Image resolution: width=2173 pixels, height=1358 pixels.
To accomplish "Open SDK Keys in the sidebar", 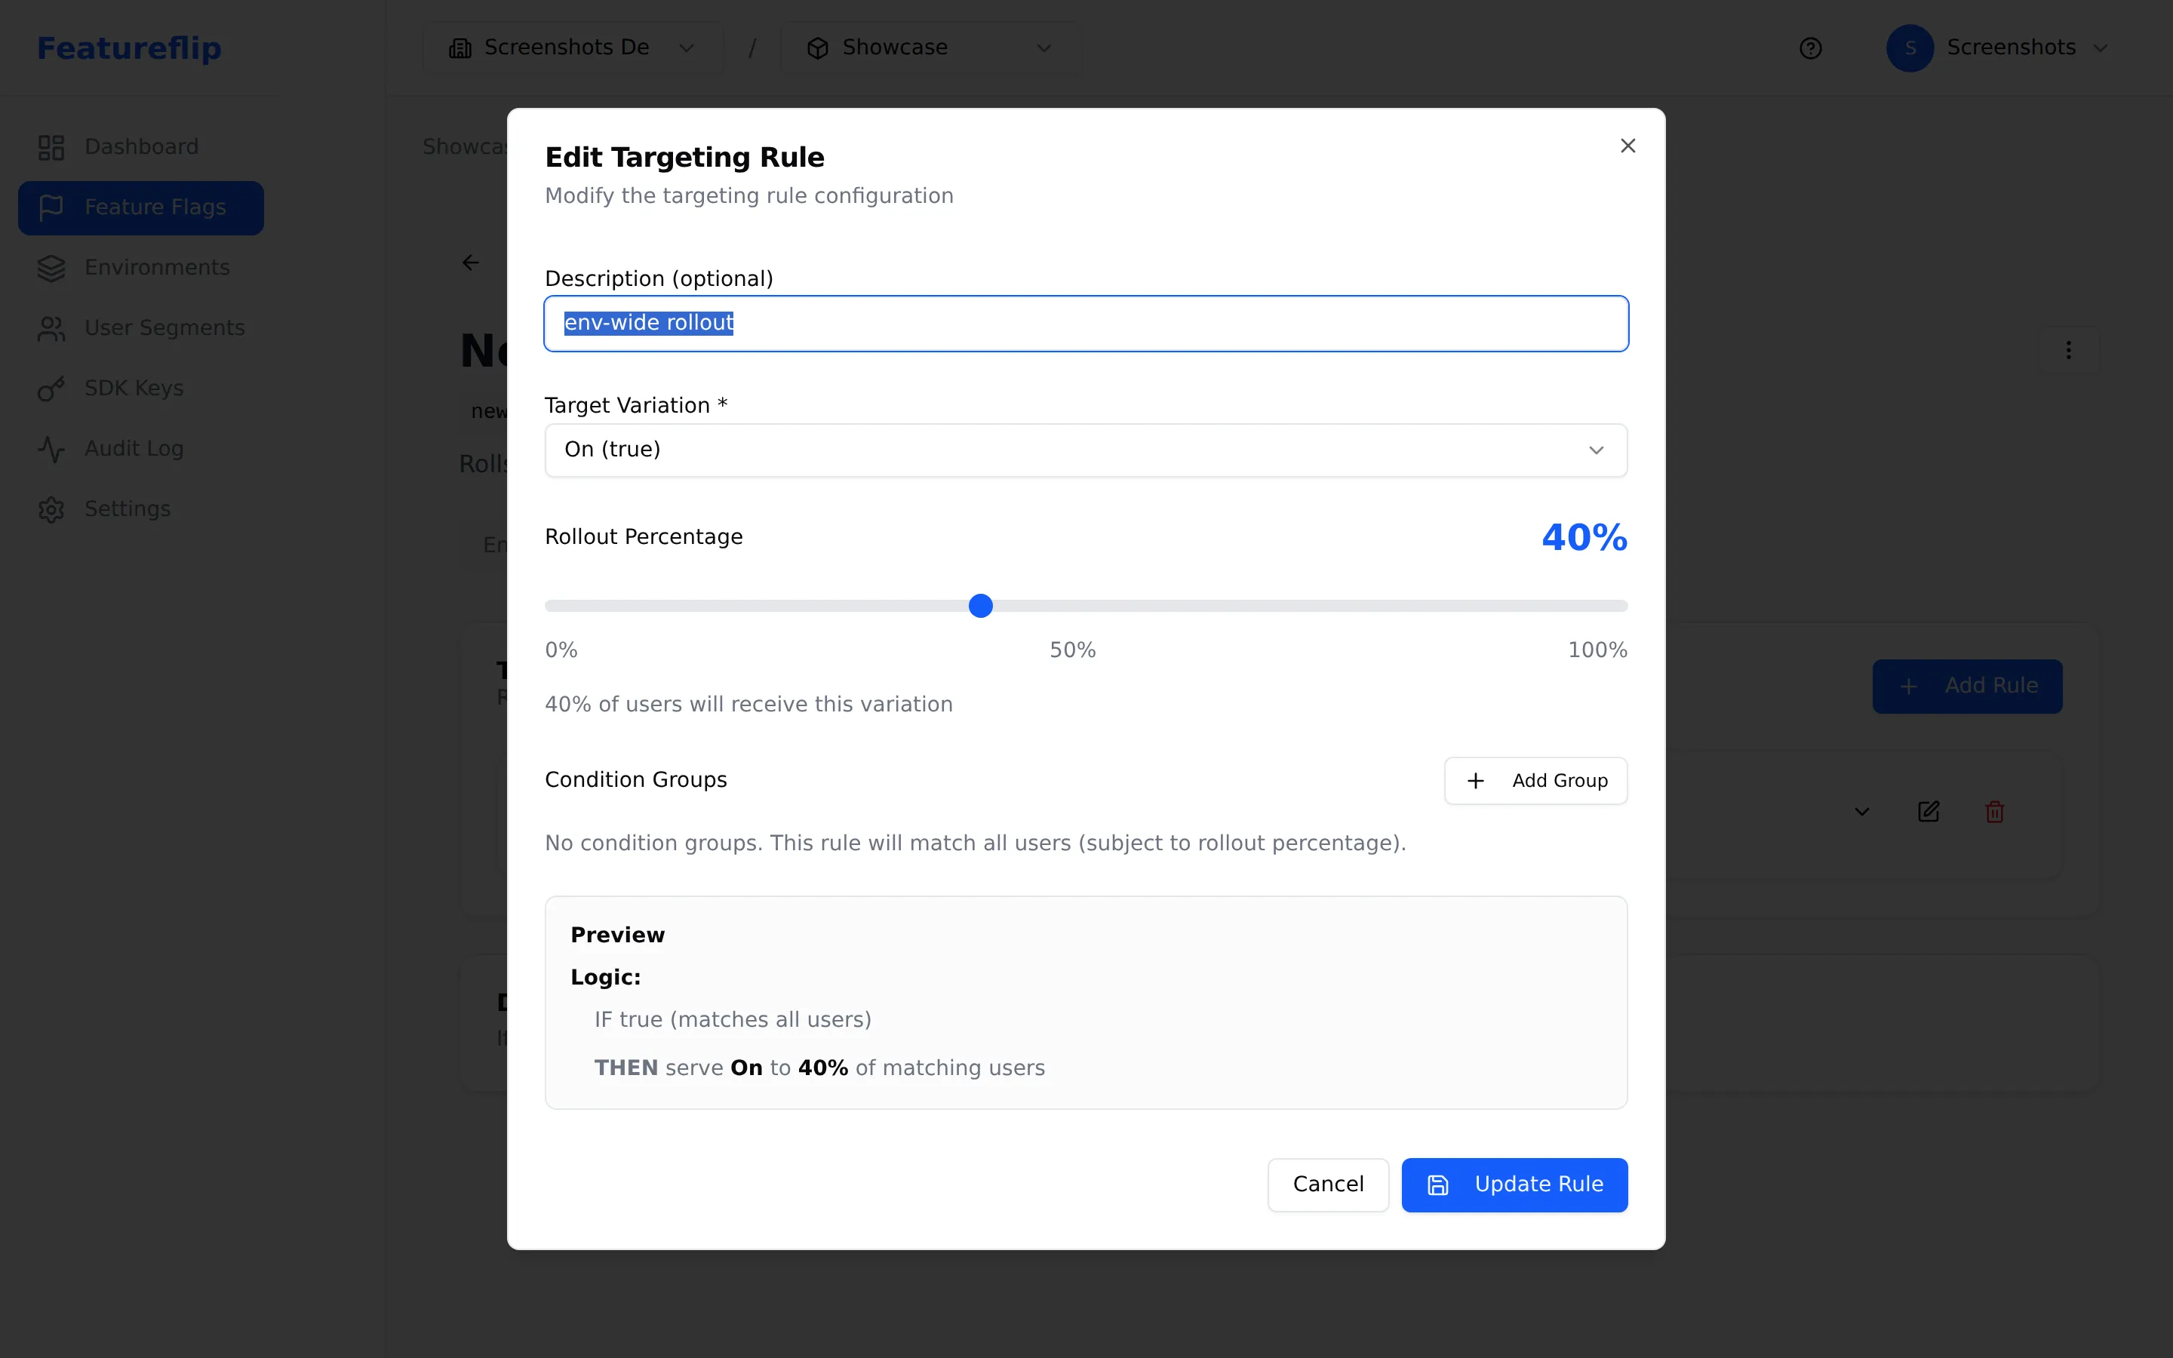I will click(x=141, y=388).
